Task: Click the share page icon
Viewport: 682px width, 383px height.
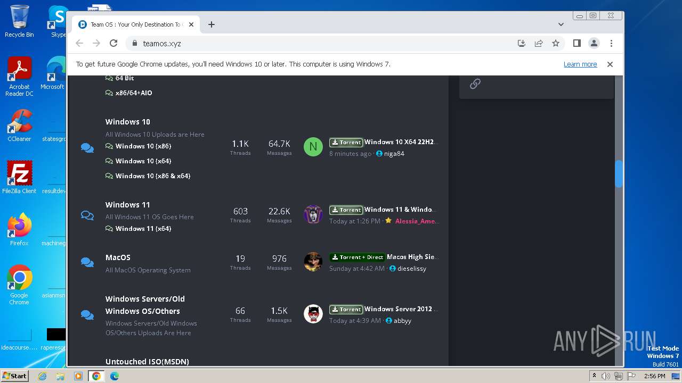Action: point(539,43)
